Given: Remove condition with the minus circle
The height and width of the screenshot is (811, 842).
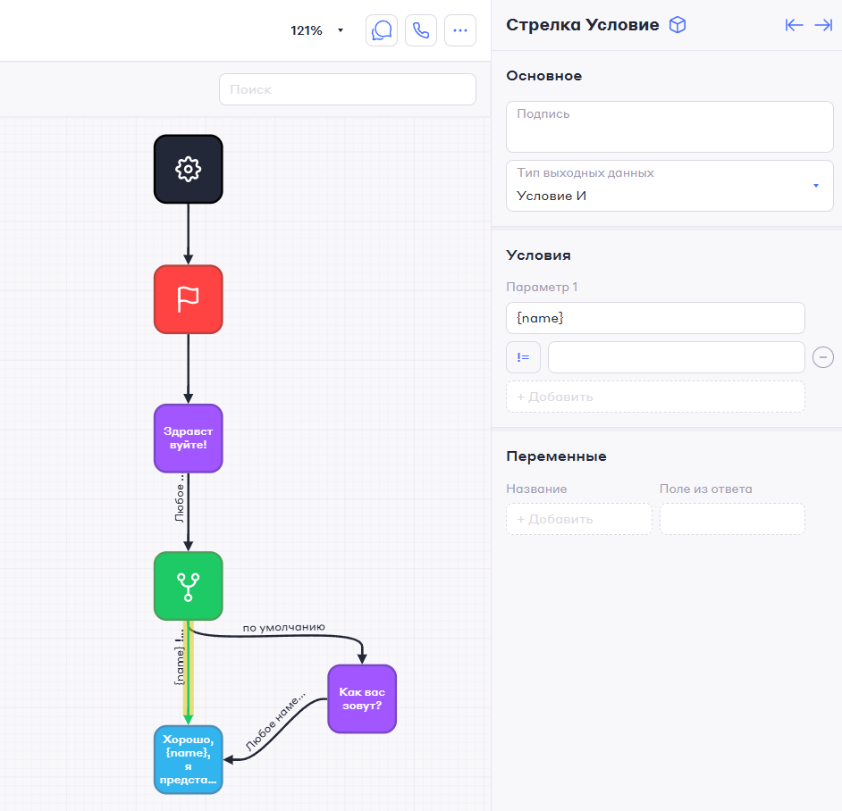Looking at the screenshot, I should (x=822, y=357).
